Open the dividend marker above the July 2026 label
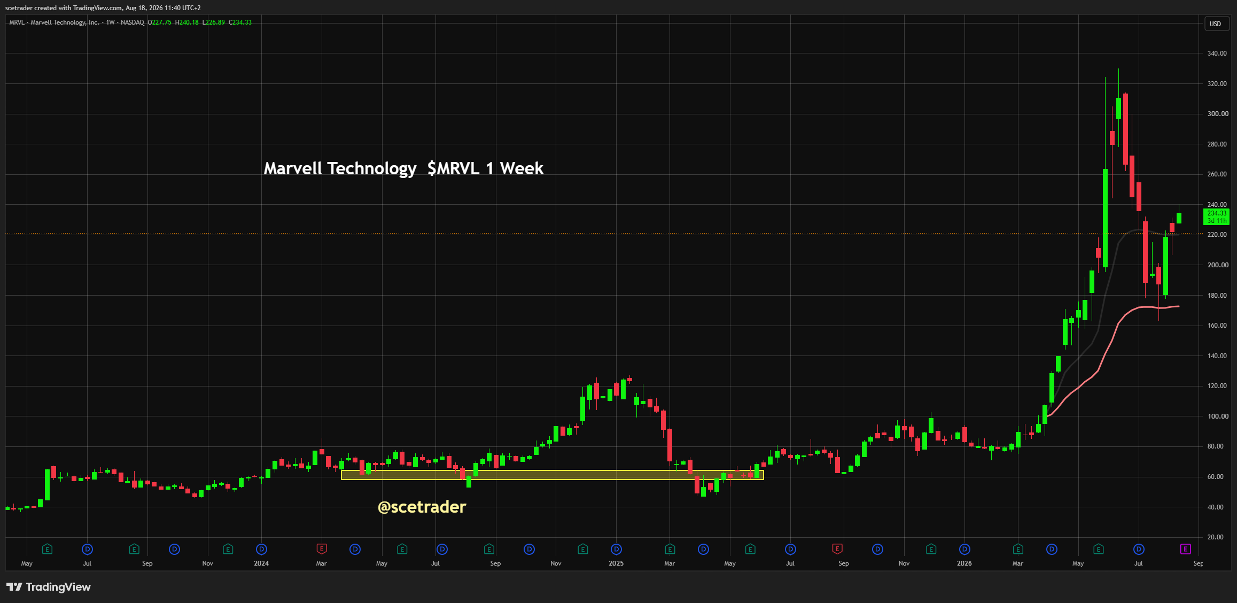 click(x=1139, y=549)
